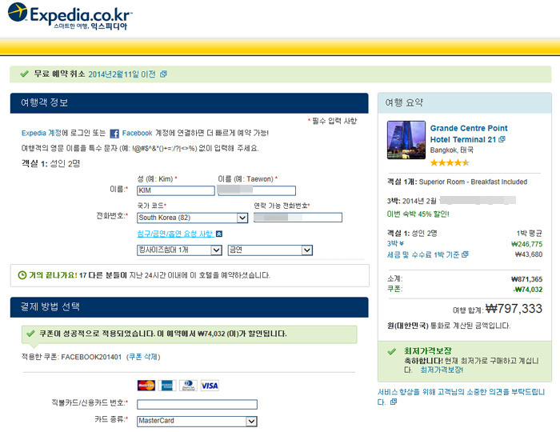Click the Facebook logo icon
The image size is (560, 432).
114,134
